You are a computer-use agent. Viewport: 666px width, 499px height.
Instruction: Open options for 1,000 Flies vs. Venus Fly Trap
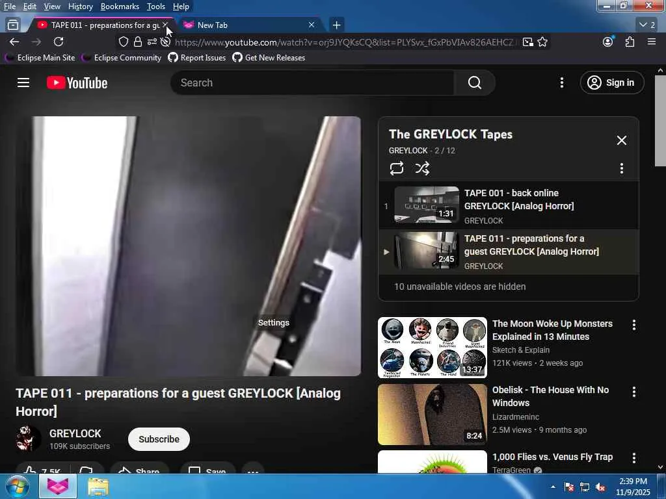(x=633, y=458)
